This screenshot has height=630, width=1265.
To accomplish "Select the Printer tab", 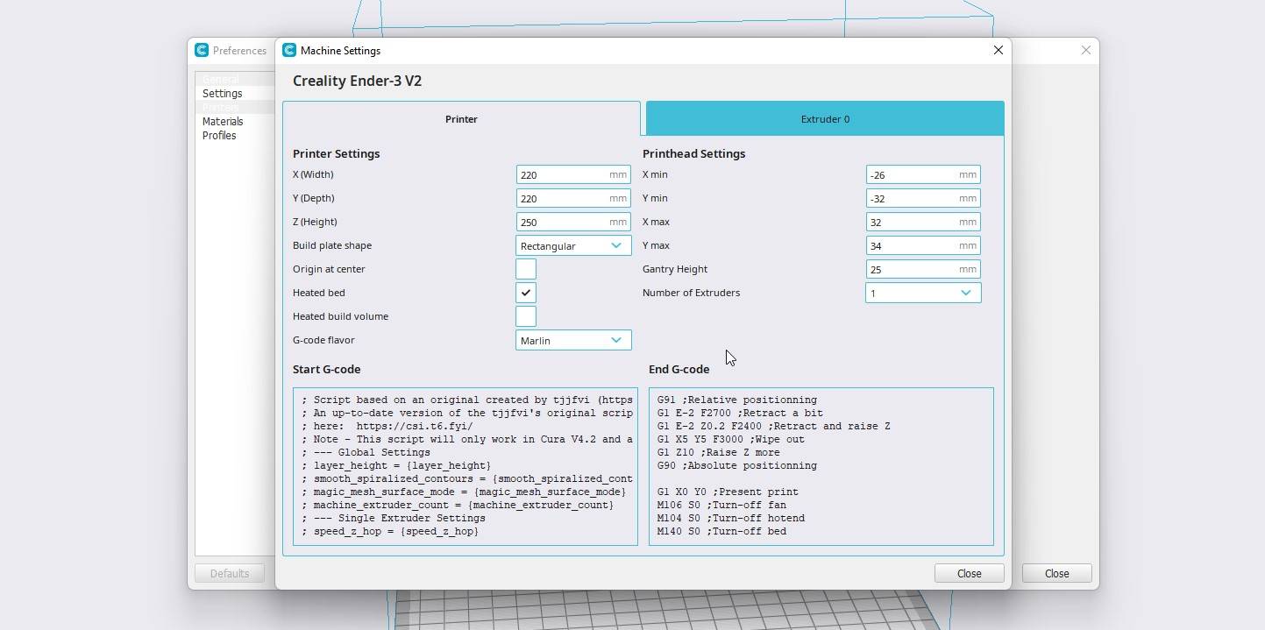I will 461,118.
